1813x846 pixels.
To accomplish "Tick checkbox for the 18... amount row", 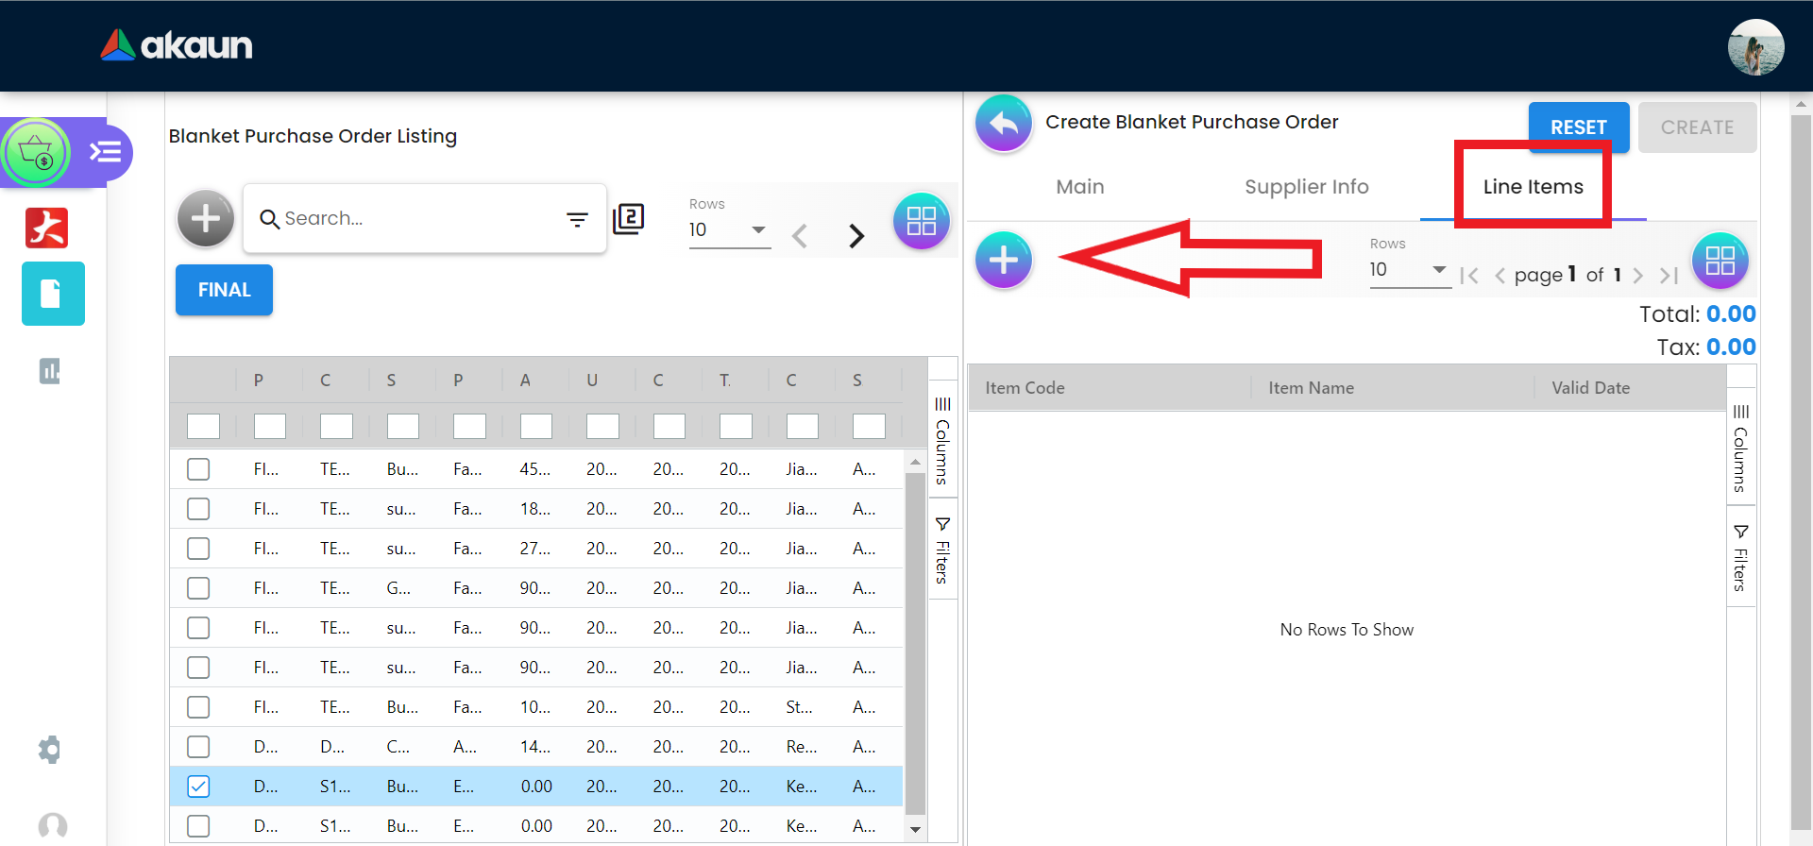I will pos(198,509).
